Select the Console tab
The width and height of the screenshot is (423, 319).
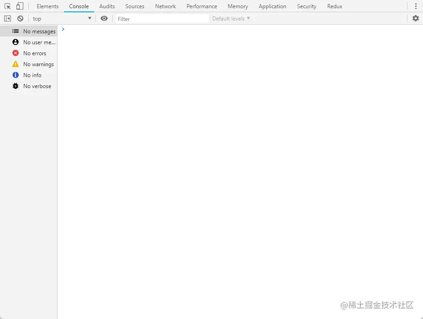click(x=79, y=6)
